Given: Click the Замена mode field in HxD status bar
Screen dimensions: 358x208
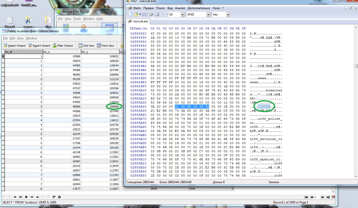Looking at the screenshot, I should click(273, 182).
